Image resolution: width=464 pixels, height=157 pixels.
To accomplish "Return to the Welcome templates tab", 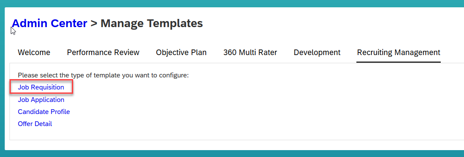I will 34,52.
